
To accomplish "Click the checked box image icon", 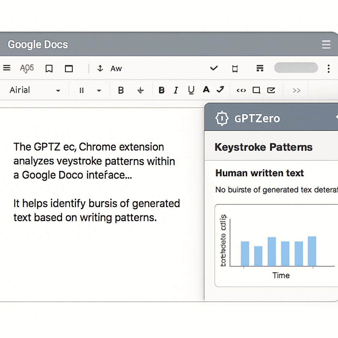I will (271, 90).
